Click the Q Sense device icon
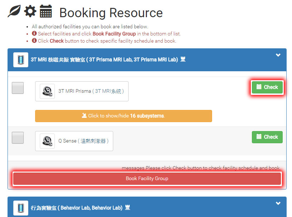Image resolution: width=292 pixels, height=217 pixels. click(x=47, y=141)
